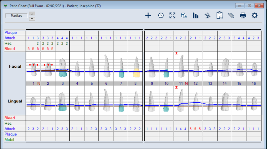Open the bar chart icon

(x=196, y=15)
